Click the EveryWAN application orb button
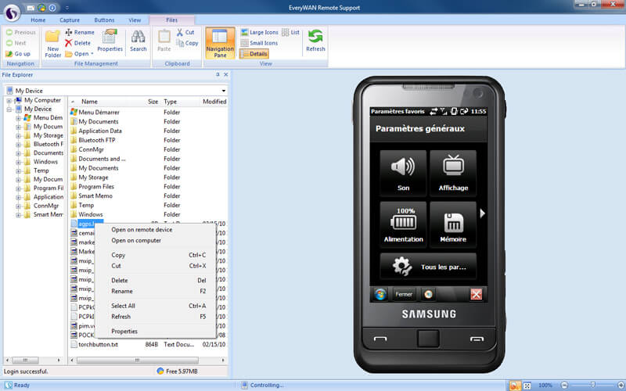Image resolution: width=626 pixels, height=391 pixels. click(12, 13)
